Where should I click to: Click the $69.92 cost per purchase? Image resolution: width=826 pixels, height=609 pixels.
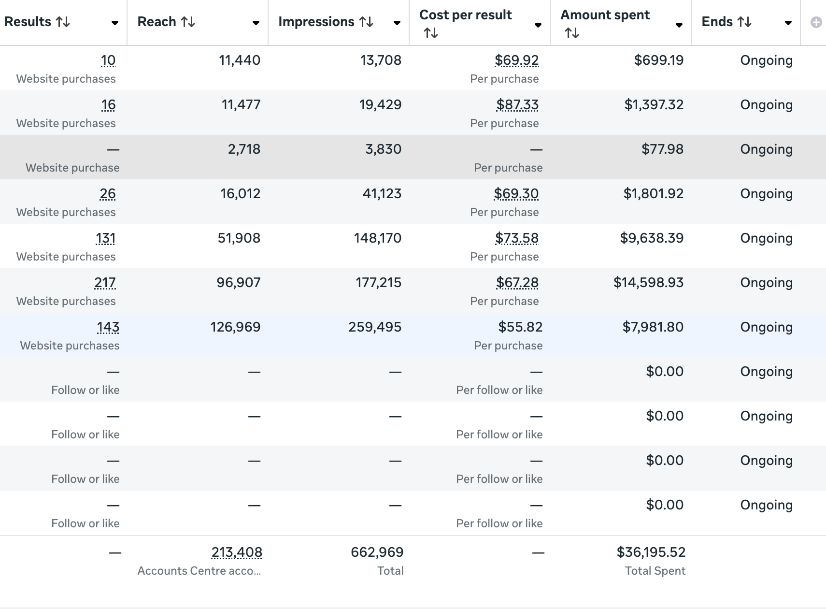516,60
